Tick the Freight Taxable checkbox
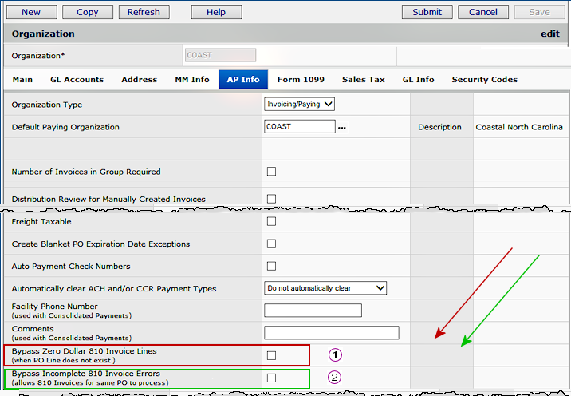 [271, 221]
